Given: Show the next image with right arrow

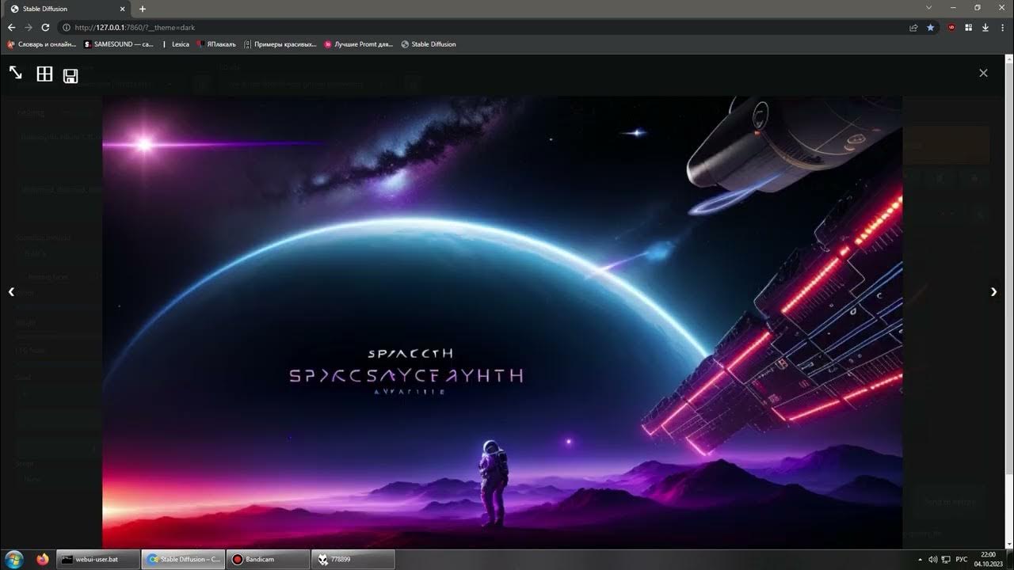Looking at the screenshot, I should coord(994,291).
